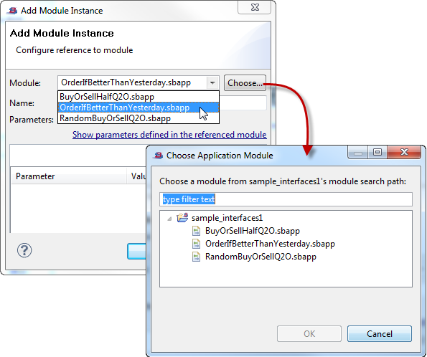The width and height of the screenshot is (427, 357).
Task: Click the Cancel button in Choose Application Module
Action: [380, 333]
